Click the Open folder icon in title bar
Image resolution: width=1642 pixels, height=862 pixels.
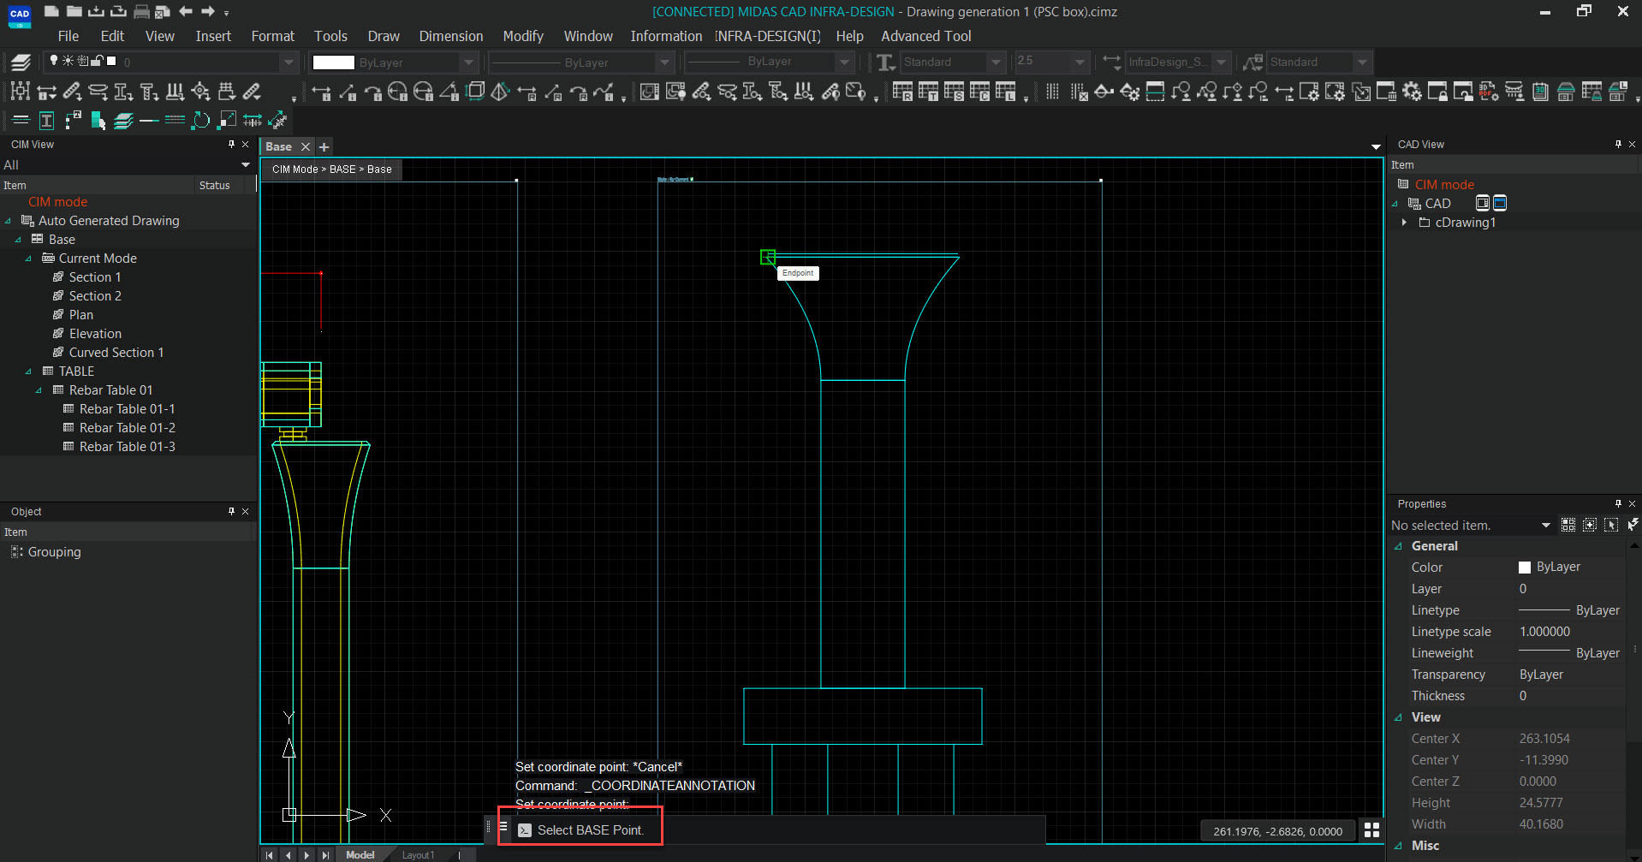(x=74, y=11)
